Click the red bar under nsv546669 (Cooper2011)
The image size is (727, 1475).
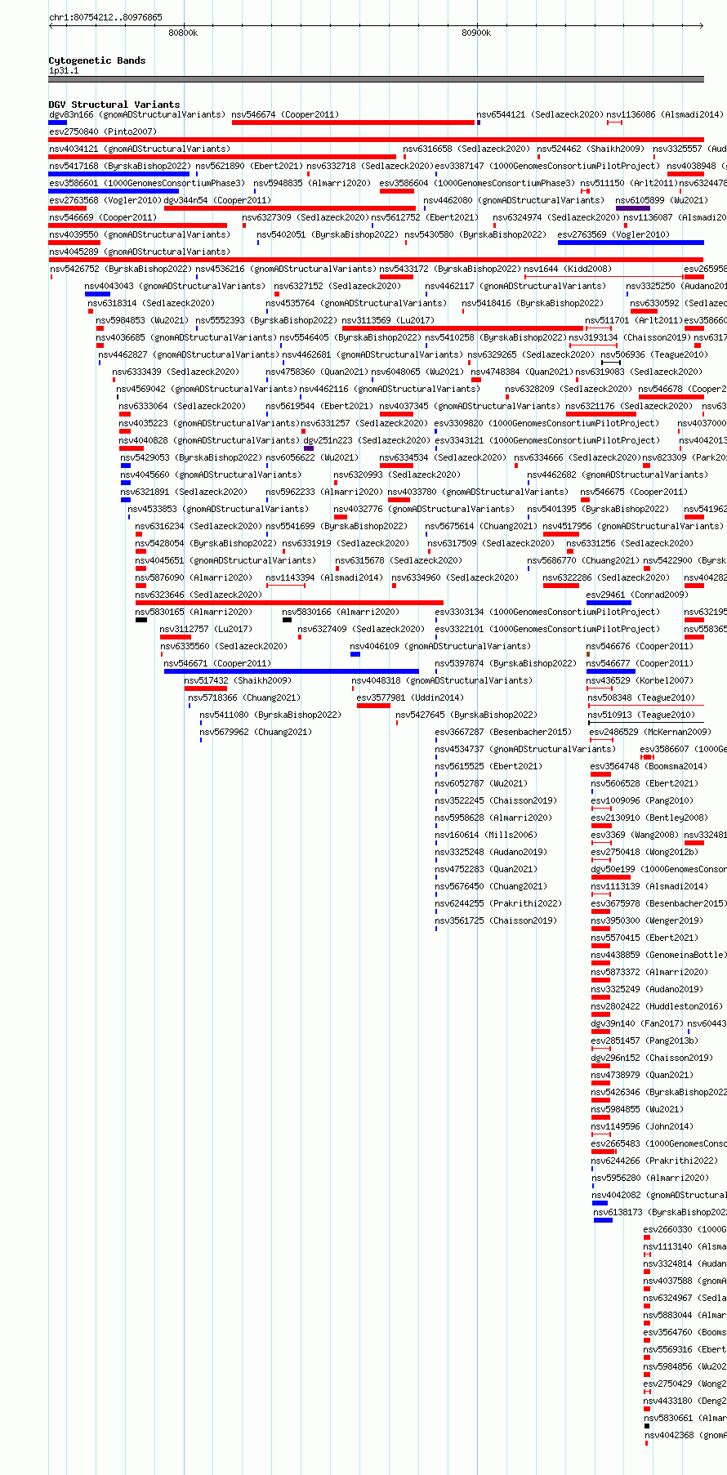(x=137, y=225)
